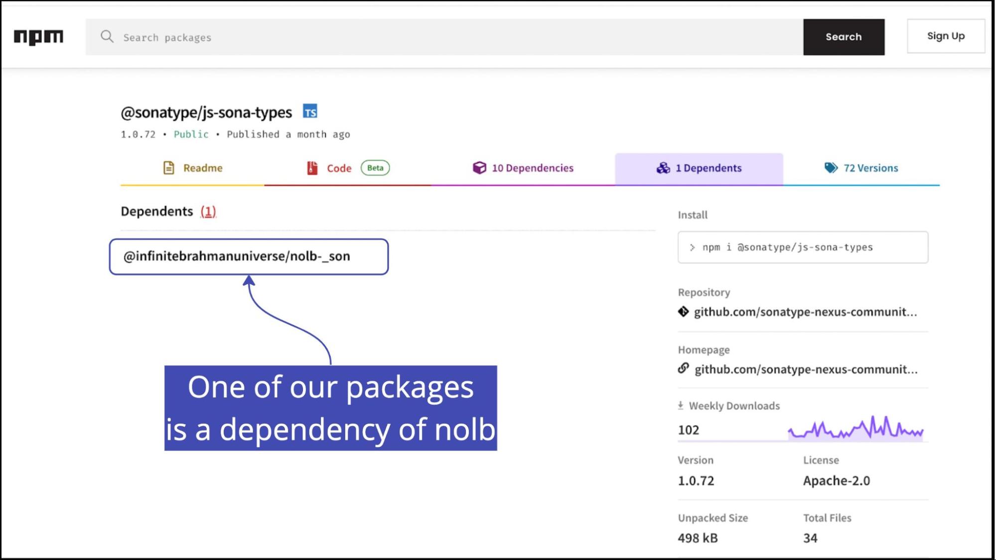Image resolution: width=996 pixels, height=560 pixels.
Task: Open the Repository github.com link
Action: pos(805,312)
